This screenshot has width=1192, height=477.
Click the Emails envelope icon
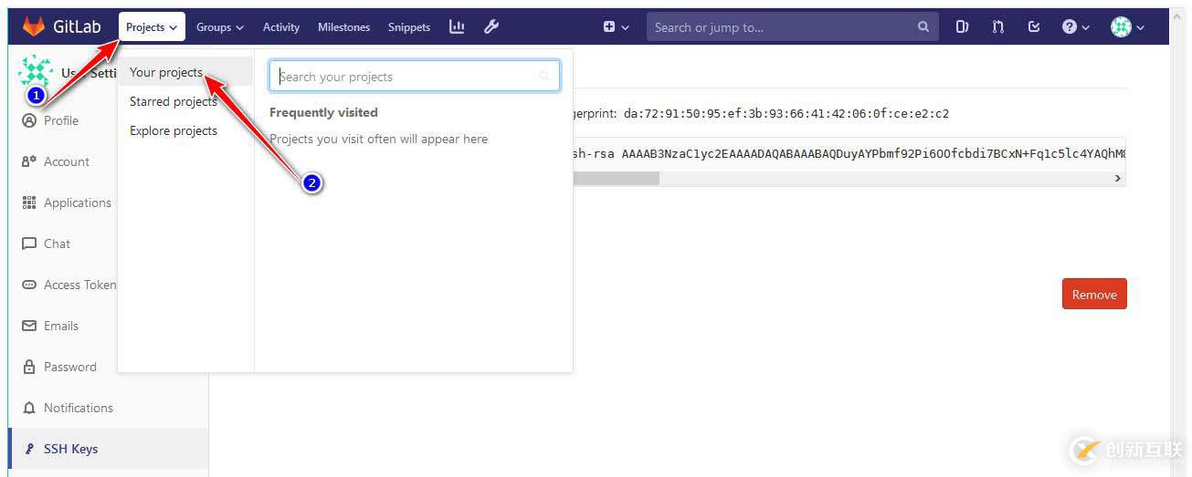[29, 326]
